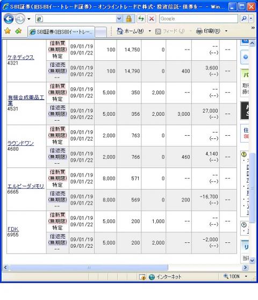This screenshot has width=258, height=300.
Task: Expand the zoom level dropdown arrow
Action: point(246,276)
